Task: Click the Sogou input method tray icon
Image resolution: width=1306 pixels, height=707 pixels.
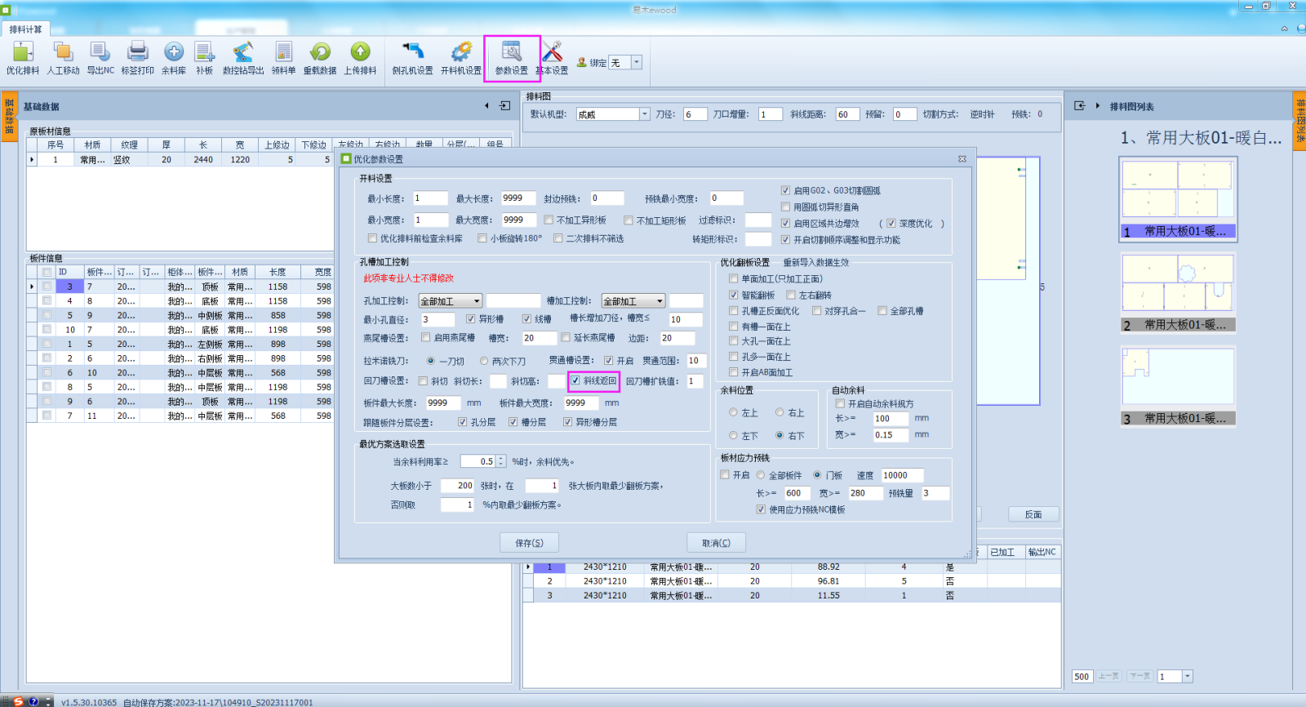Action: tap(18, 701)
